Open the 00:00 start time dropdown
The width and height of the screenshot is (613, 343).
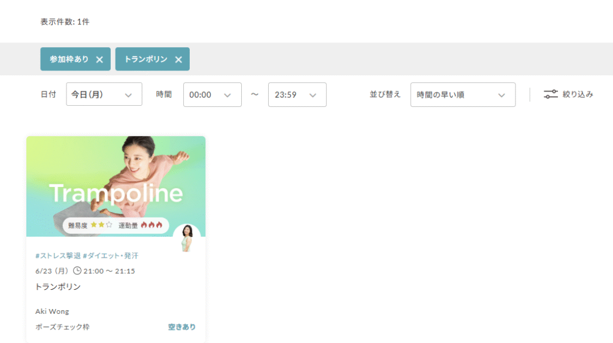tap(213, 94)
